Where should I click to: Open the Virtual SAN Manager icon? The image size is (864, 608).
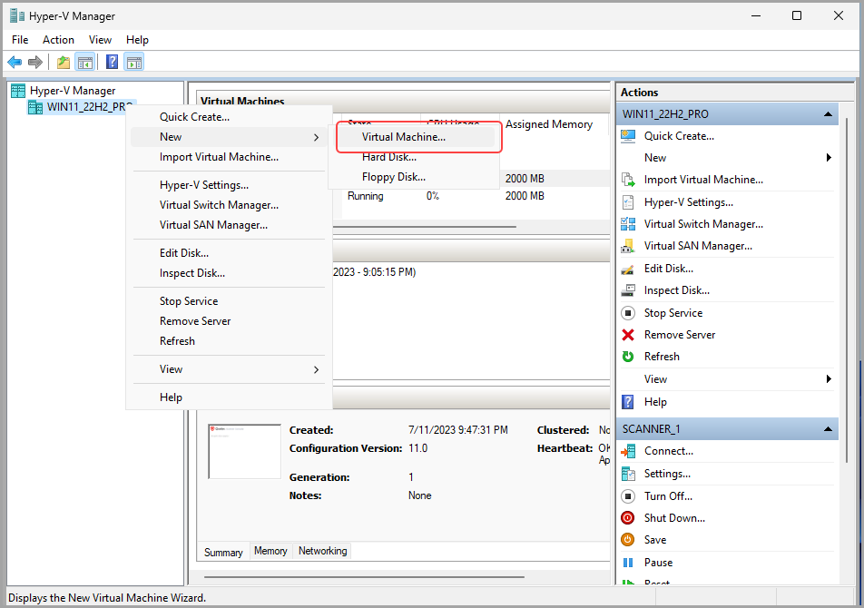point(630,245)
